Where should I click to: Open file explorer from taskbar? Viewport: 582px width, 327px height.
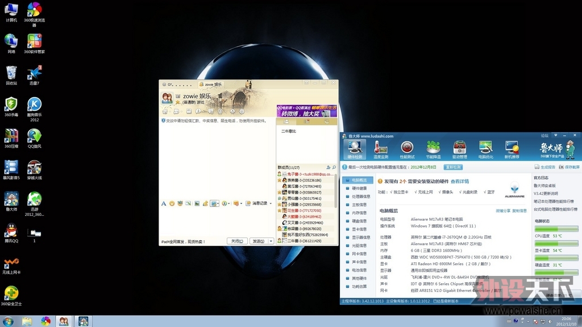tap(27, 321)
